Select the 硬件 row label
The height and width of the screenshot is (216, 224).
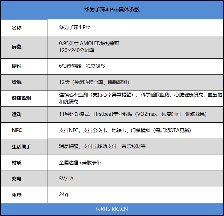point(17,66)
